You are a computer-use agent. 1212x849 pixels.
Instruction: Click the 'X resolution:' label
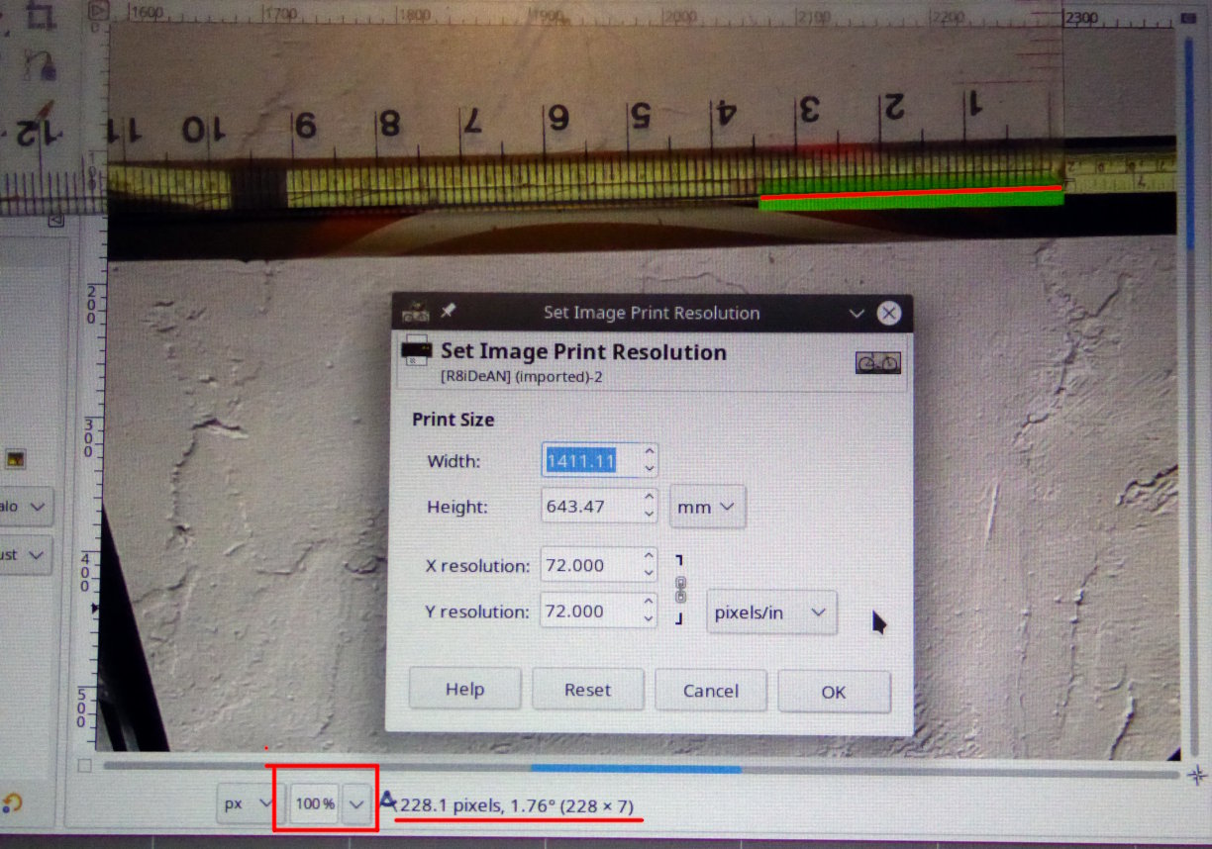(477, 566)
